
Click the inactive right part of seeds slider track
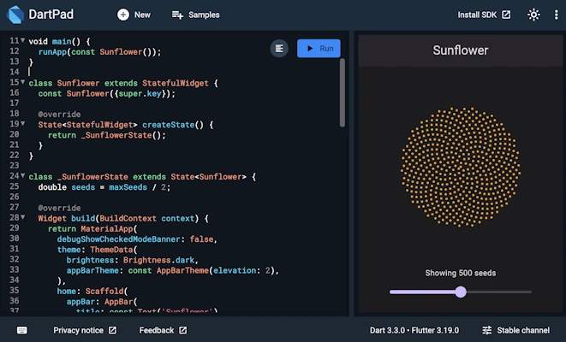[x=499, y=292]
